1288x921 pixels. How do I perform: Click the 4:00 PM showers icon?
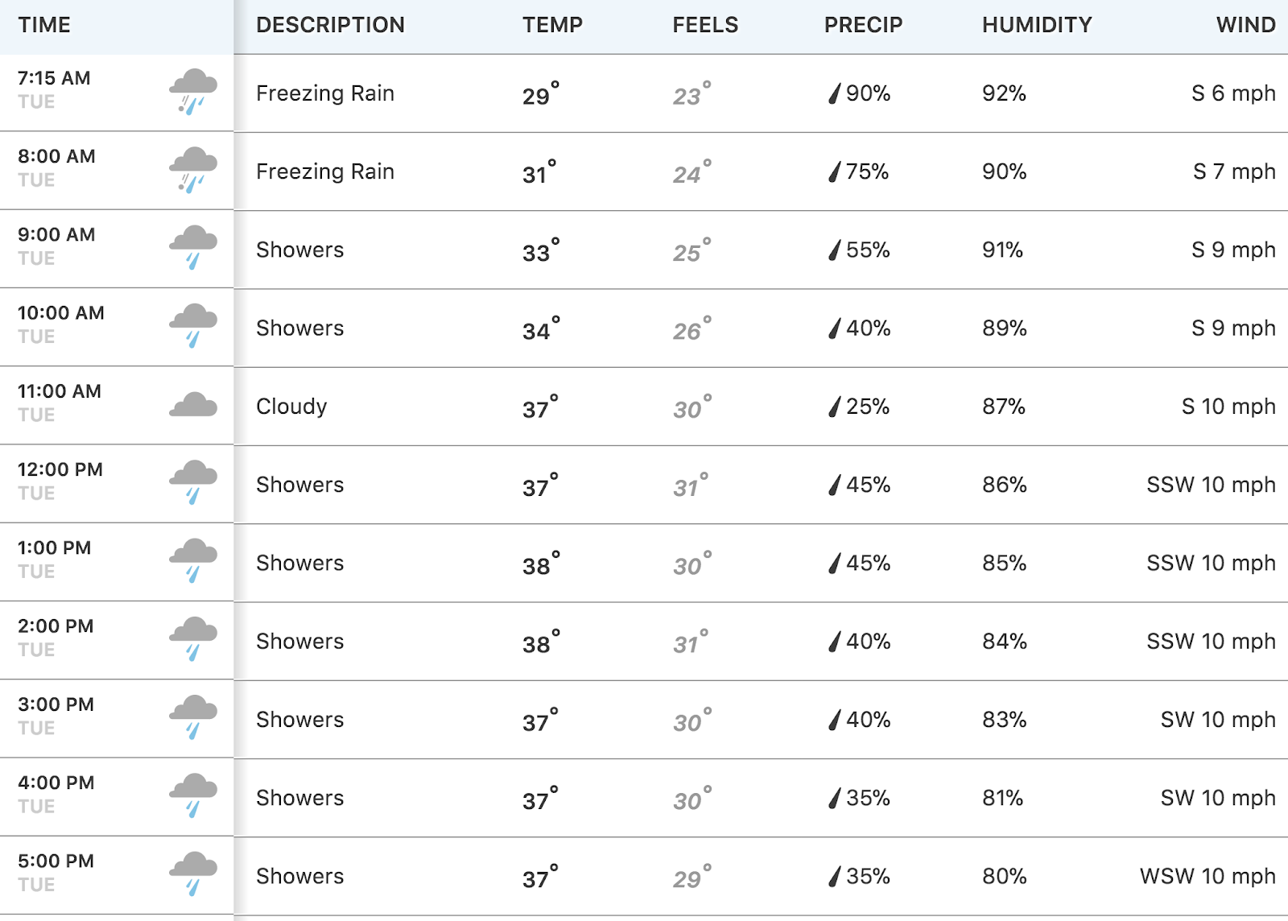coord(193,795)
